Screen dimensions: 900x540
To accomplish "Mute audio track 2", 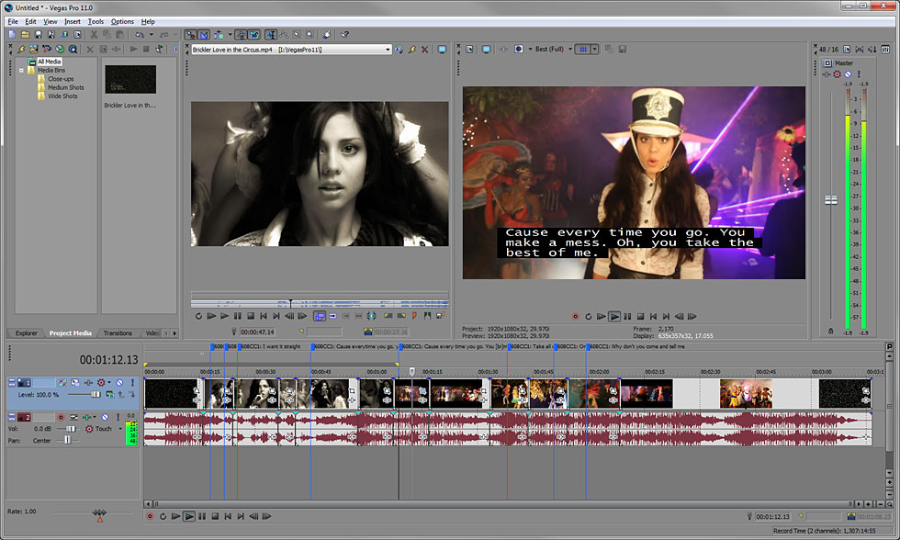I will coord(105,417).
